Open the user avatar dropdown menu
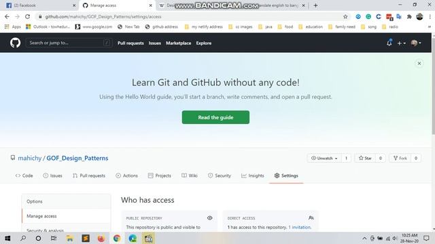Image resolution: width=435 pixels, height=244 pixels. pyautogui.click(x=416, y=43)
